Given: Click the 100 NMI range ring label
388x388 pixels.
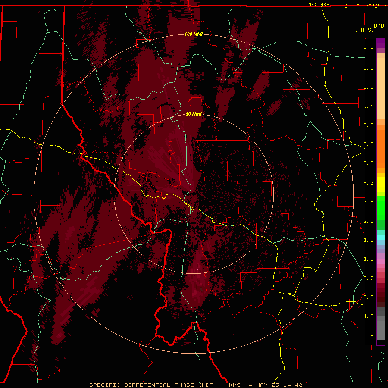Looking at the screenshot, I should coord(194,34).
